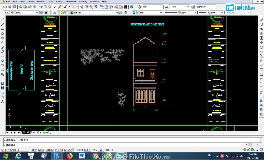Select the Array modify tool

[261, 38]
